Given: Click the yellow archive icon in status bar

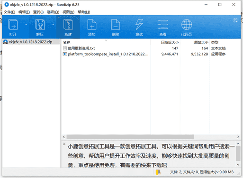Looking at the screenshot, I should click(x=158, y=172).
